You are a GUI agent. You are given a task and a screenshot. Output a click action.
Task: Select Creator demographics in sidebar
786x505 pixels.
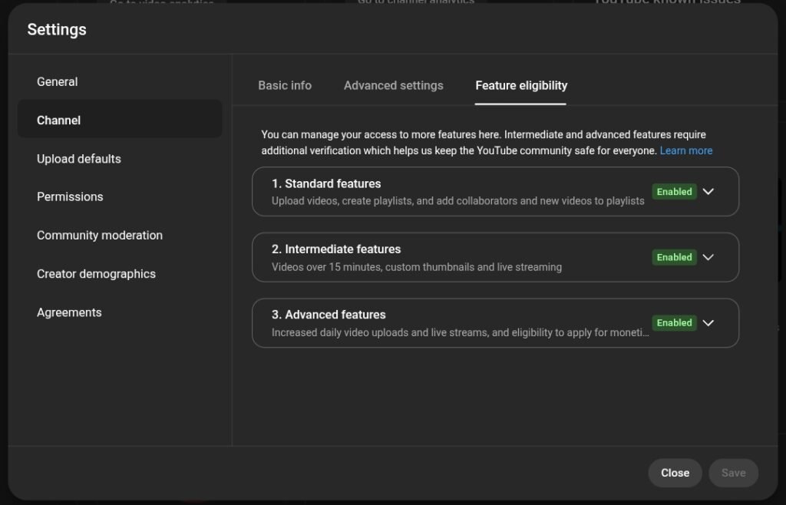96,274
